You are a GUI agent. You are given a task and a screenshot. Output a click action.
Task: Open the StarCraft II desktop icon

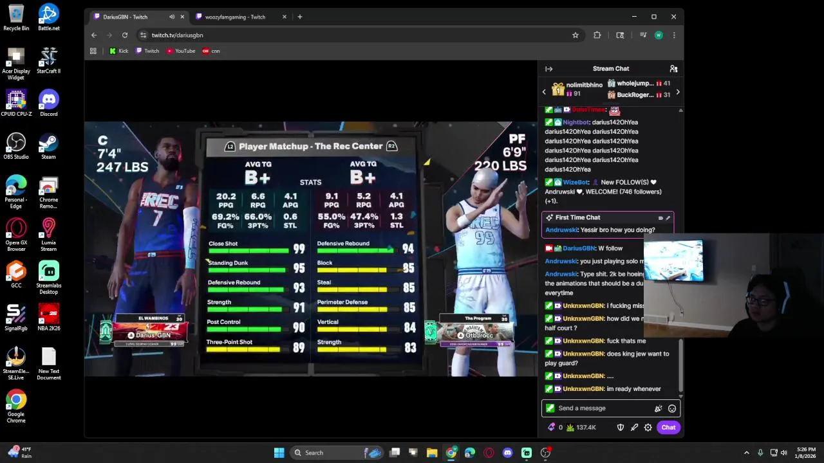[49, 60]
